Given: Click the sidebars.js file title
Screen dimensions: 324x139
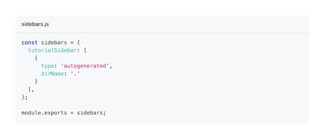Looking at the screenshot, I should (35, 24).
